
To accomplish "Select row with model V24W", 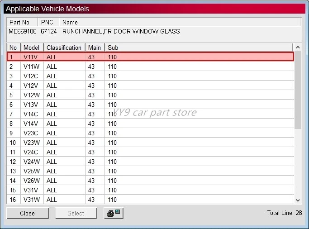I will pyautogui.click(x=150, y=162).
